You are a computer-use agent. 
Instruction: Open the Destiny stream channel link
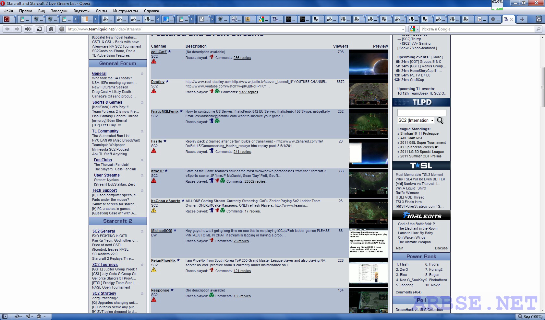pyautogui.click(x=158, y=82)
